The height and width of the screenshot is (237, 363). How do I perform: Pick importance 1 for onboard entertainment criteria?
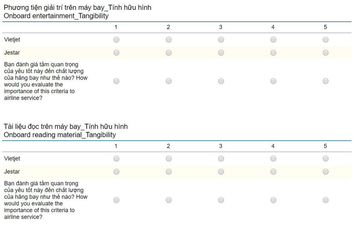pyautogui.click(x=116, y=81)
